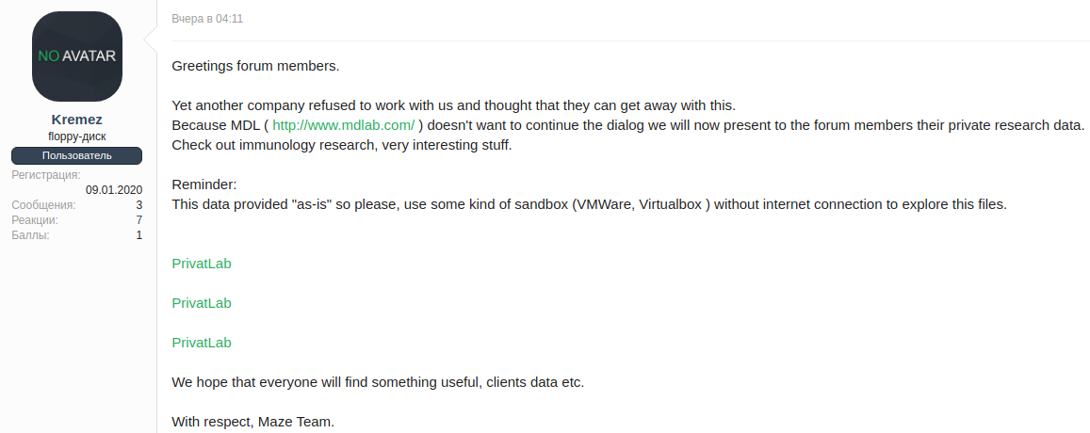This screenshot has width=1090, height=433.
Task: Click the floppy-диск user title
Action: pos(77,136)
